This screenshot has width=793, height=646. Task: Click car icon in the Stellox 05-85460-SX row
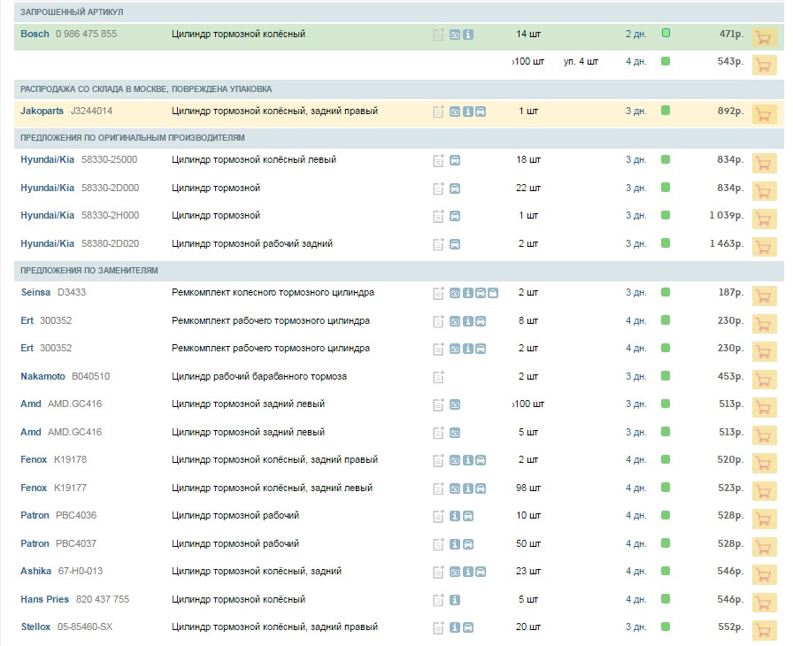[x=468, y=627]
